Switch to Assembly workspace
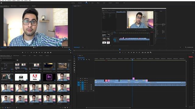Image resolution: width=195 pixels, height=109 pixels. pos(80,3)
